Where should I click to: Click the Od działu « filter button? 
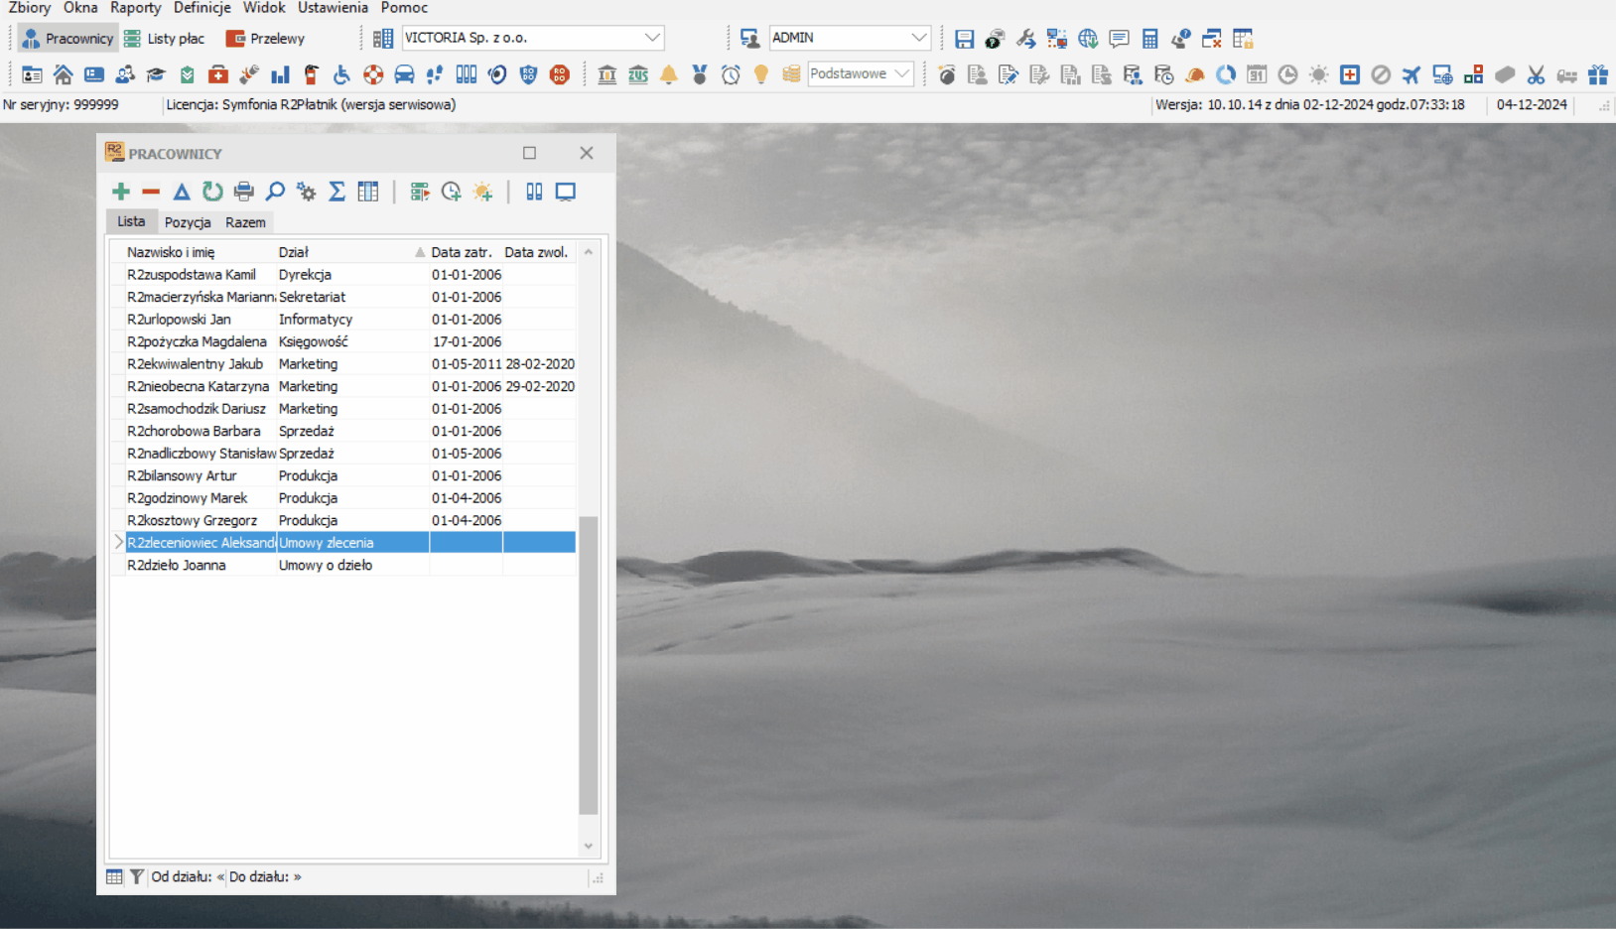[x=188, y=876]
